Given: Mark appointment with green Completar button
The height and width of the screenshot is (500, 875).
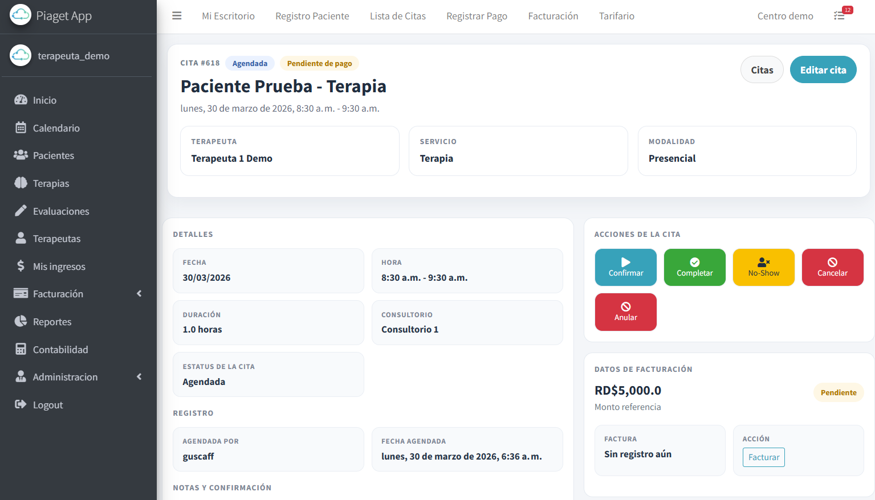Looking at the screenshot, I should pyautogui.click(x=694, y=267).
